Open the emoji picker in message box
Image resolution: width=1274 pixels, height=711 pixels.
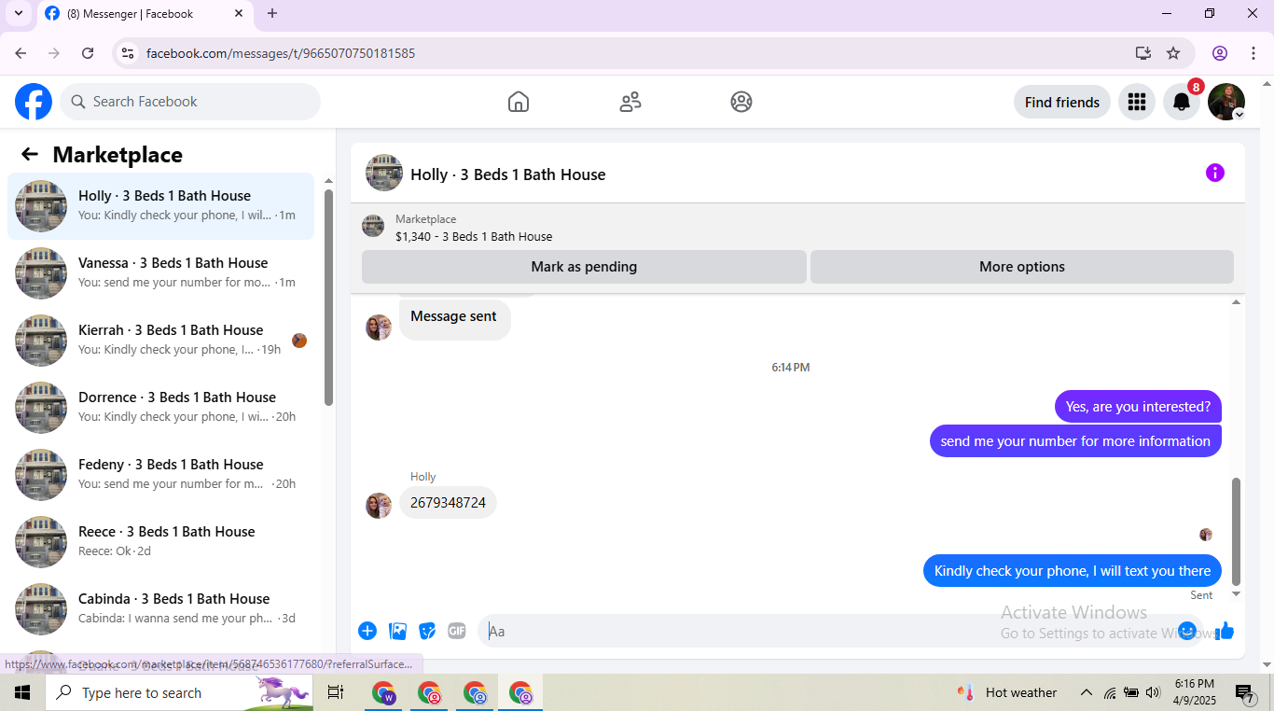[x=1187, y=631]
